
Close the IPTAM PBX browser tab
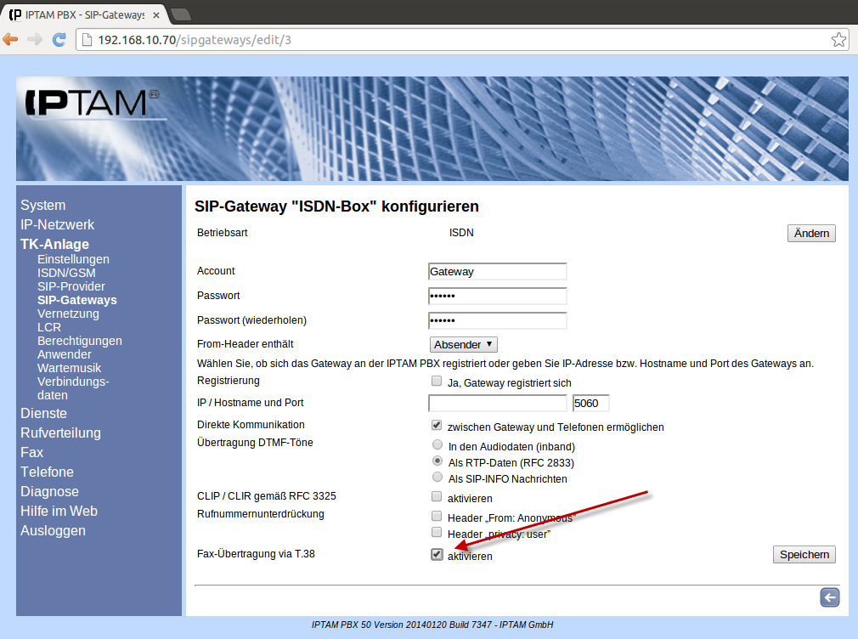(155, 14)
